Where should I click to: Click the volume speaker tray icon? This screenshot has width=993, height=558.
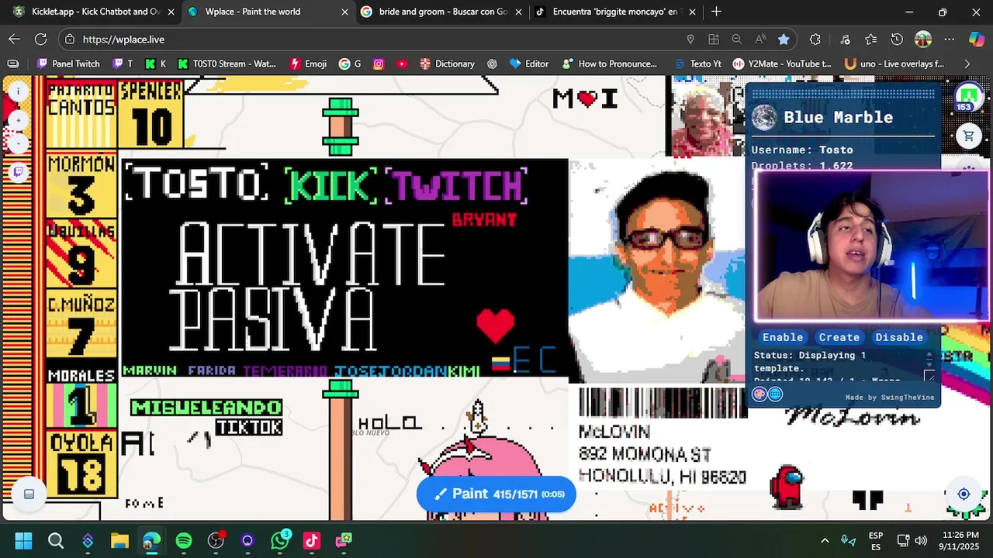(921, 540)
